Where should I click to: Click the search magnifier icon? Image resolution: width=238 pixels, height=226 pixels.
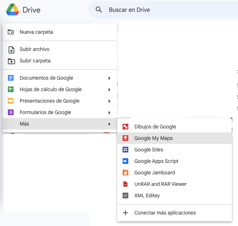pos(99,10)
